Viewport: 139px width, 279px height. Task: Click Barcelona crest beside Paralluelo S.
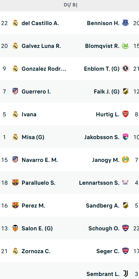(x=15, y=182)
